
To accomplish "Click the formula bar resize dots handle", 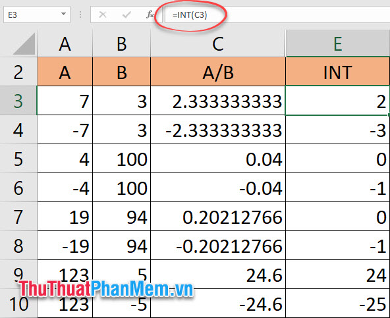I will click(80, 14).
